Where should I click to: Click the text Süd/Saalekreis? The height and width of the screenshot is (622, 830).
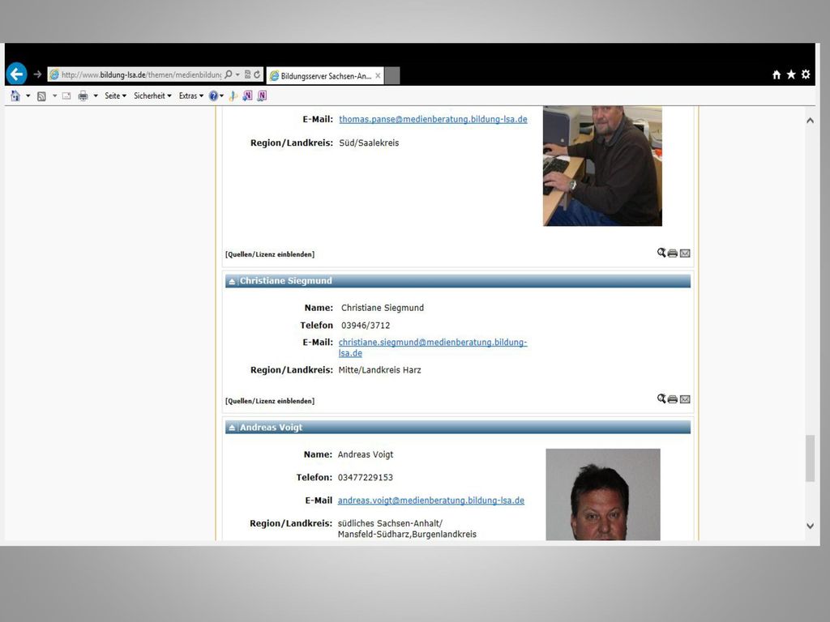click(x=369, y=143)
